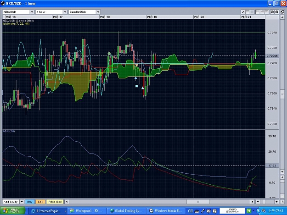Click the minus button on the vertical scale
287x215 pixels.
(x=282, y=196)
